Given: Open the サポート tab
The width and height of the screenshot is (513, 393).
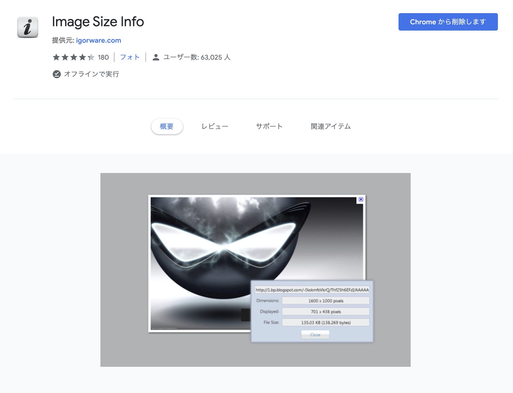Looking at the screenshot, I should tap(269, 126).
